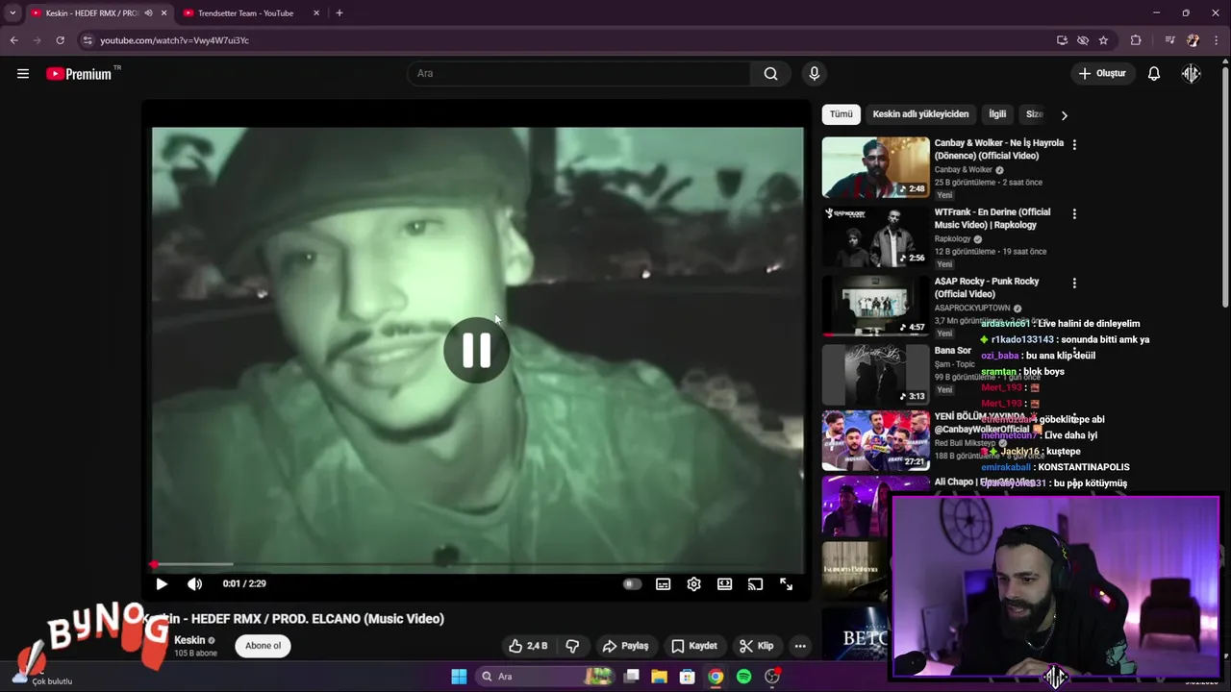Select the Tümü filter chip
Image resolution: width=1231 pixels, height=692 pixels.
pyautogui.click(x=842, y=114)
